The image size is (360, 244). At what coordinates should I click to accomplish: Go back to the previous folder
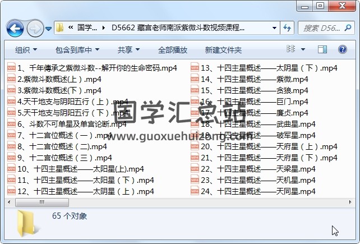pyautogui.click(x=15, y=28)
